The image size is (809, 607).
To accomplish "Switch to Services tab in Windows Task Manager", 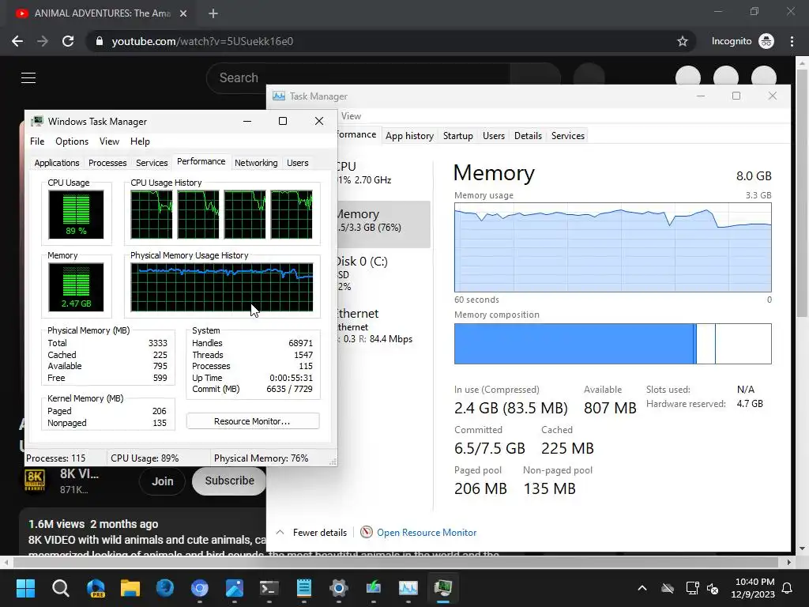I will [x=152, y=163].
